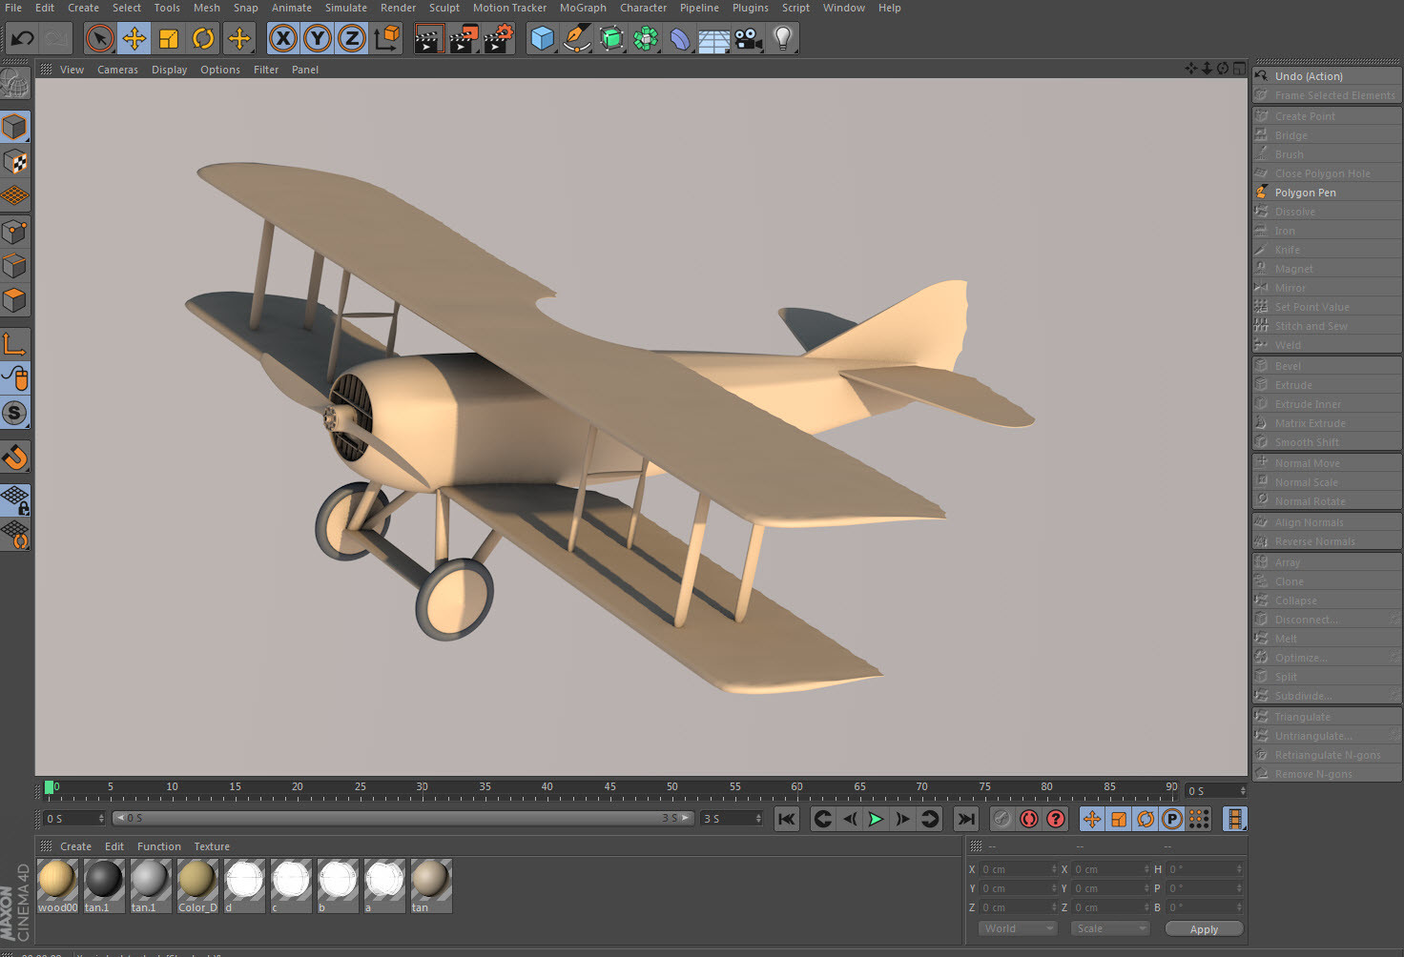Select the wood00 material swatch
Image resolution: width=1404 pixels, height=957 pixels.
(57, 886)
